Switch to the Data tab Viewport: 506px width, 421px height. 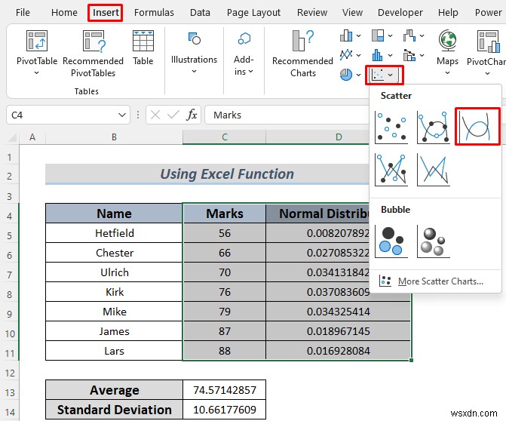click(200, 13)
